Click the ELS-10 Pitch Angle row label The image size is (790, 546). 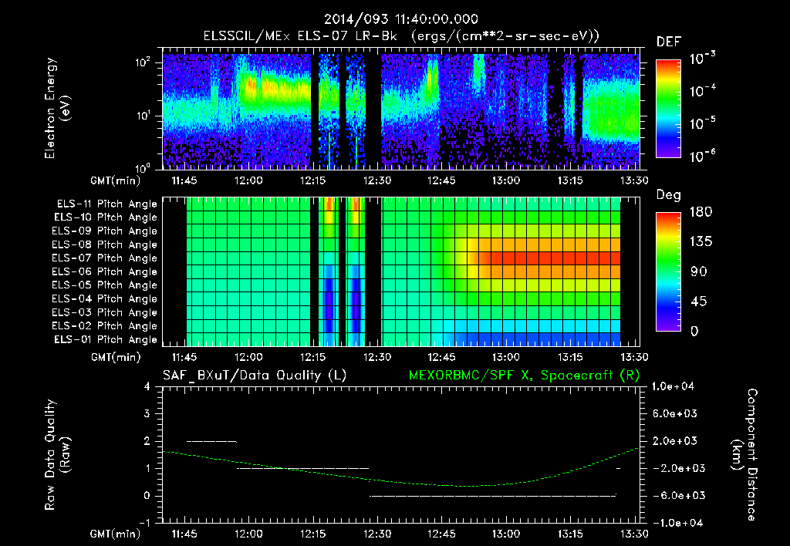106,217
